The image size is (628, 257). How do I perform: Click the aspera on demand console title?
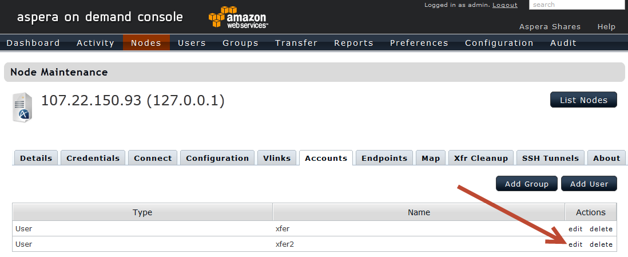pos(100,17)
